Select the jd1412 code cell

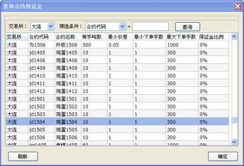point(41,91)
